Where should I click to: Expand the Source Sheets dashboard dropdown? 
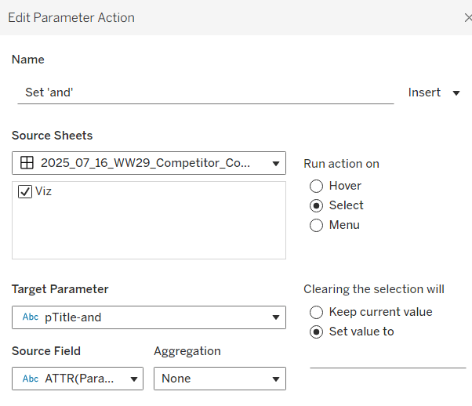click(x=275, y=164)
